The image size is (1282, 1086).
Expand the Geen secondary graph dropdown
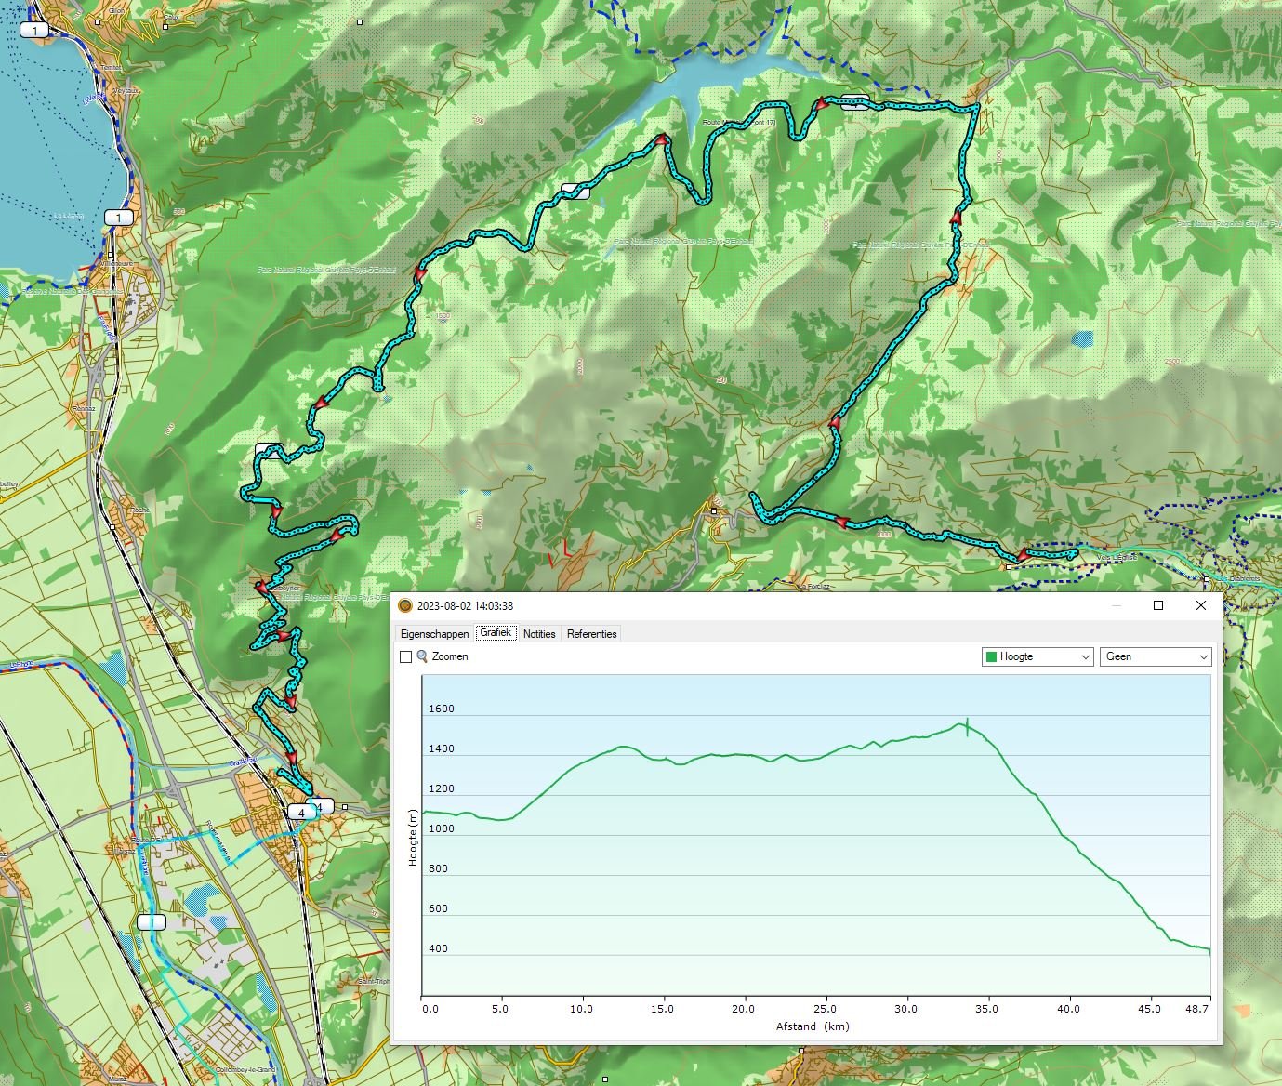coord(1203,656)
